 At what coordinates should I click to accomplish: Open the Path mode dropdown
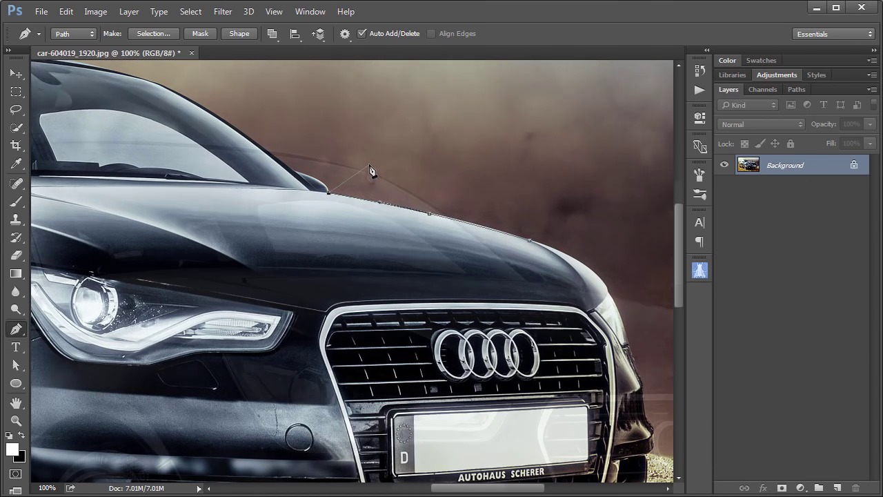pos(73,34)
